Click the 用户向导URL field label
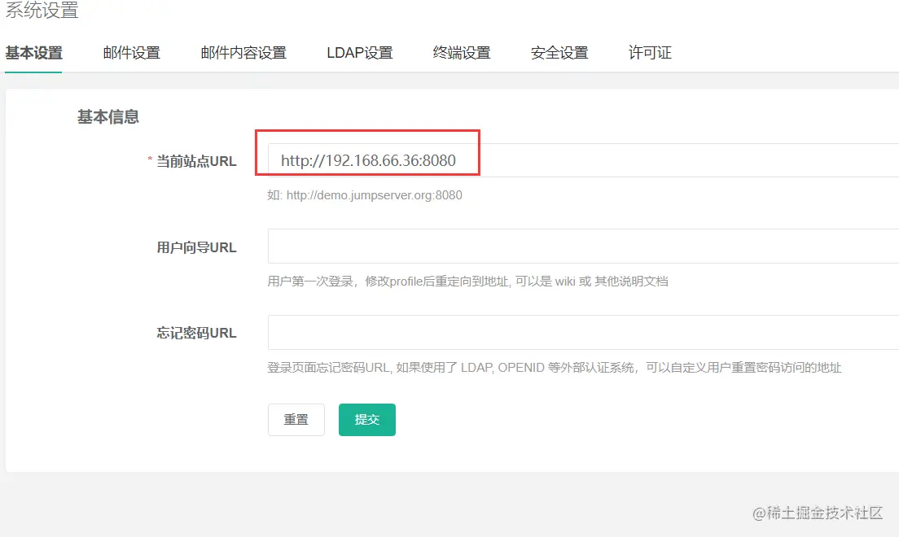899x537 pixels. [x=196, y=247]
